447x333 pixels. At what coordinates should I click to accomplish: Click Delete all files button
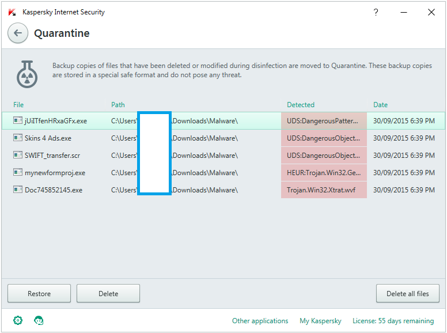point(408,293)
